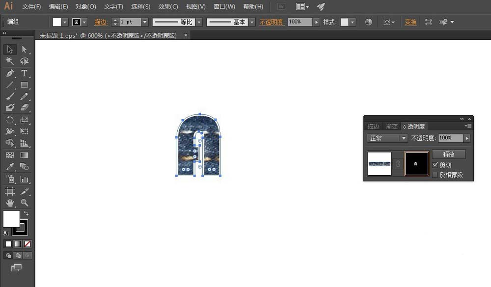The width and height of the screenshot is (491, 287).
Task: Select the Free Transform tool
Action: click(x=24, y=131)
